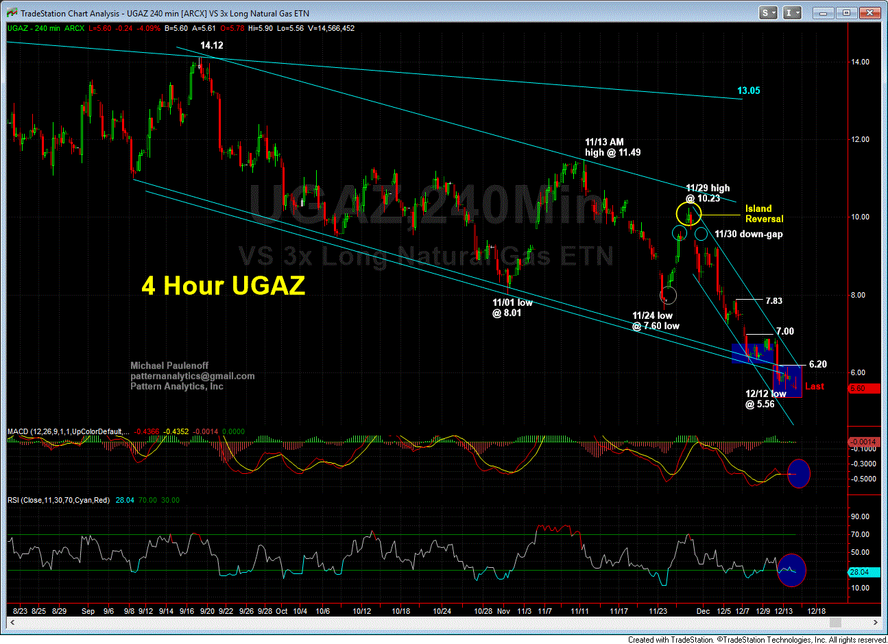Click the '11/24 low @ 7.60 low' annotation
This screenshot has height=644, width=888.
coord(656,321)
